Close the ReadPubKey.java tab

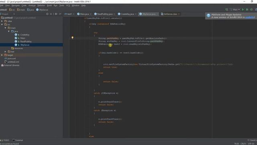tap(114, 14)
